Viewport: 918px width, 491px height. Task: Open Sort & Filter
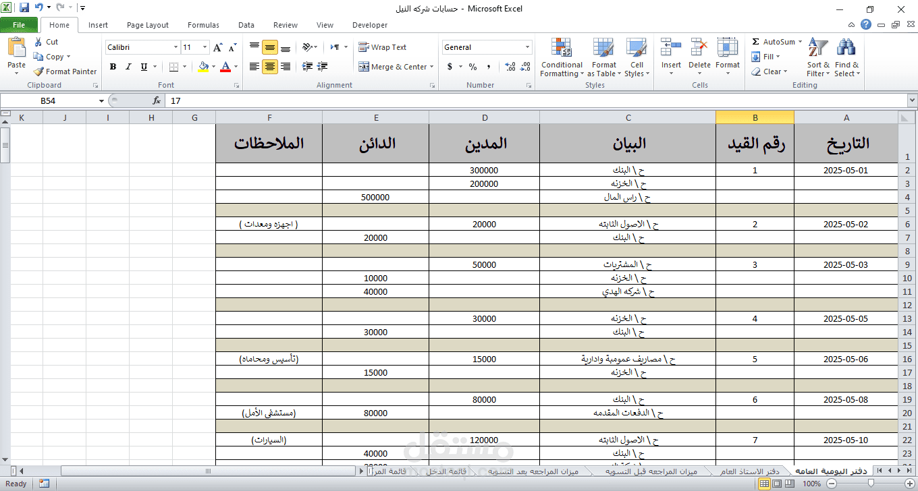click(x=818, y=58)
